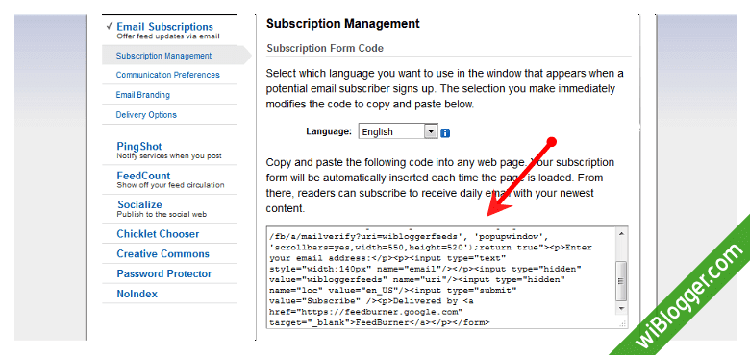This screenshot has height=355, width=750.
Task: Open the NoIndex service
Action: point(137,294)
